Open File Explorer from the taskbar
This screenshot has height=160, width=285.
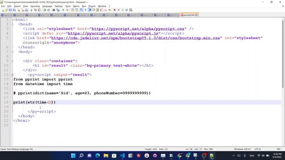[106, 156]
